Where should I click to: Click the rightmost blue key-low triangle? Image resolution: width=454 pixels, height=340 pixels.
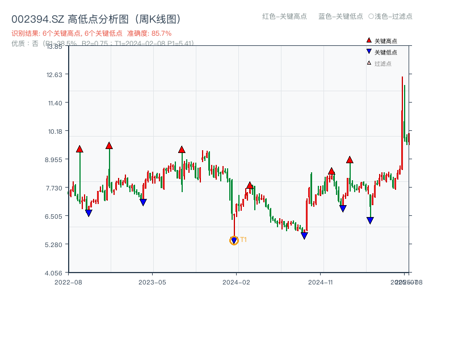pos(370,220)
